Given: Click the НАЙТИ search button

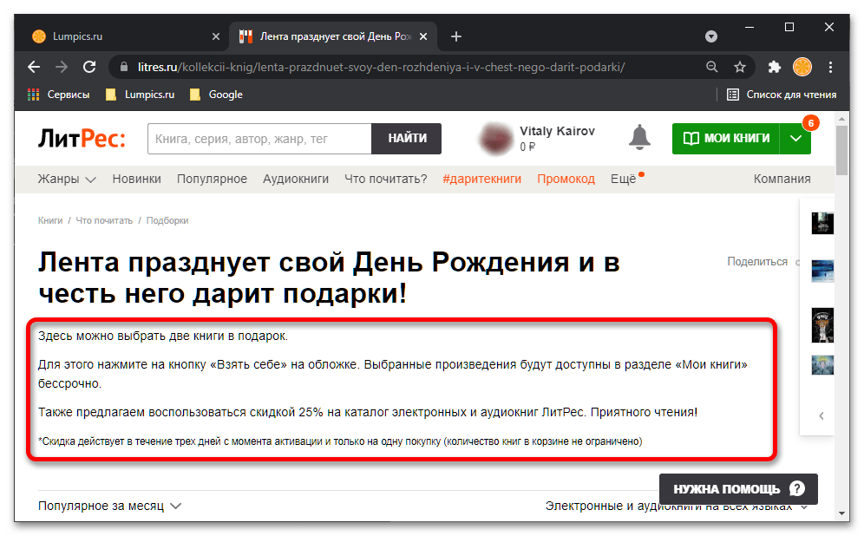Looking at the screenshot, I should coord(407,139).
